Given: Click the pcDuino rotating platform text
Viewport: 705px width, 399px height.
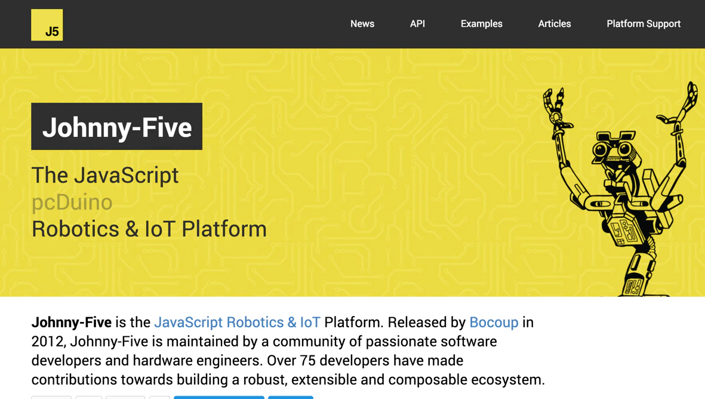Looking at the screenshot, I should click(72, 202).
